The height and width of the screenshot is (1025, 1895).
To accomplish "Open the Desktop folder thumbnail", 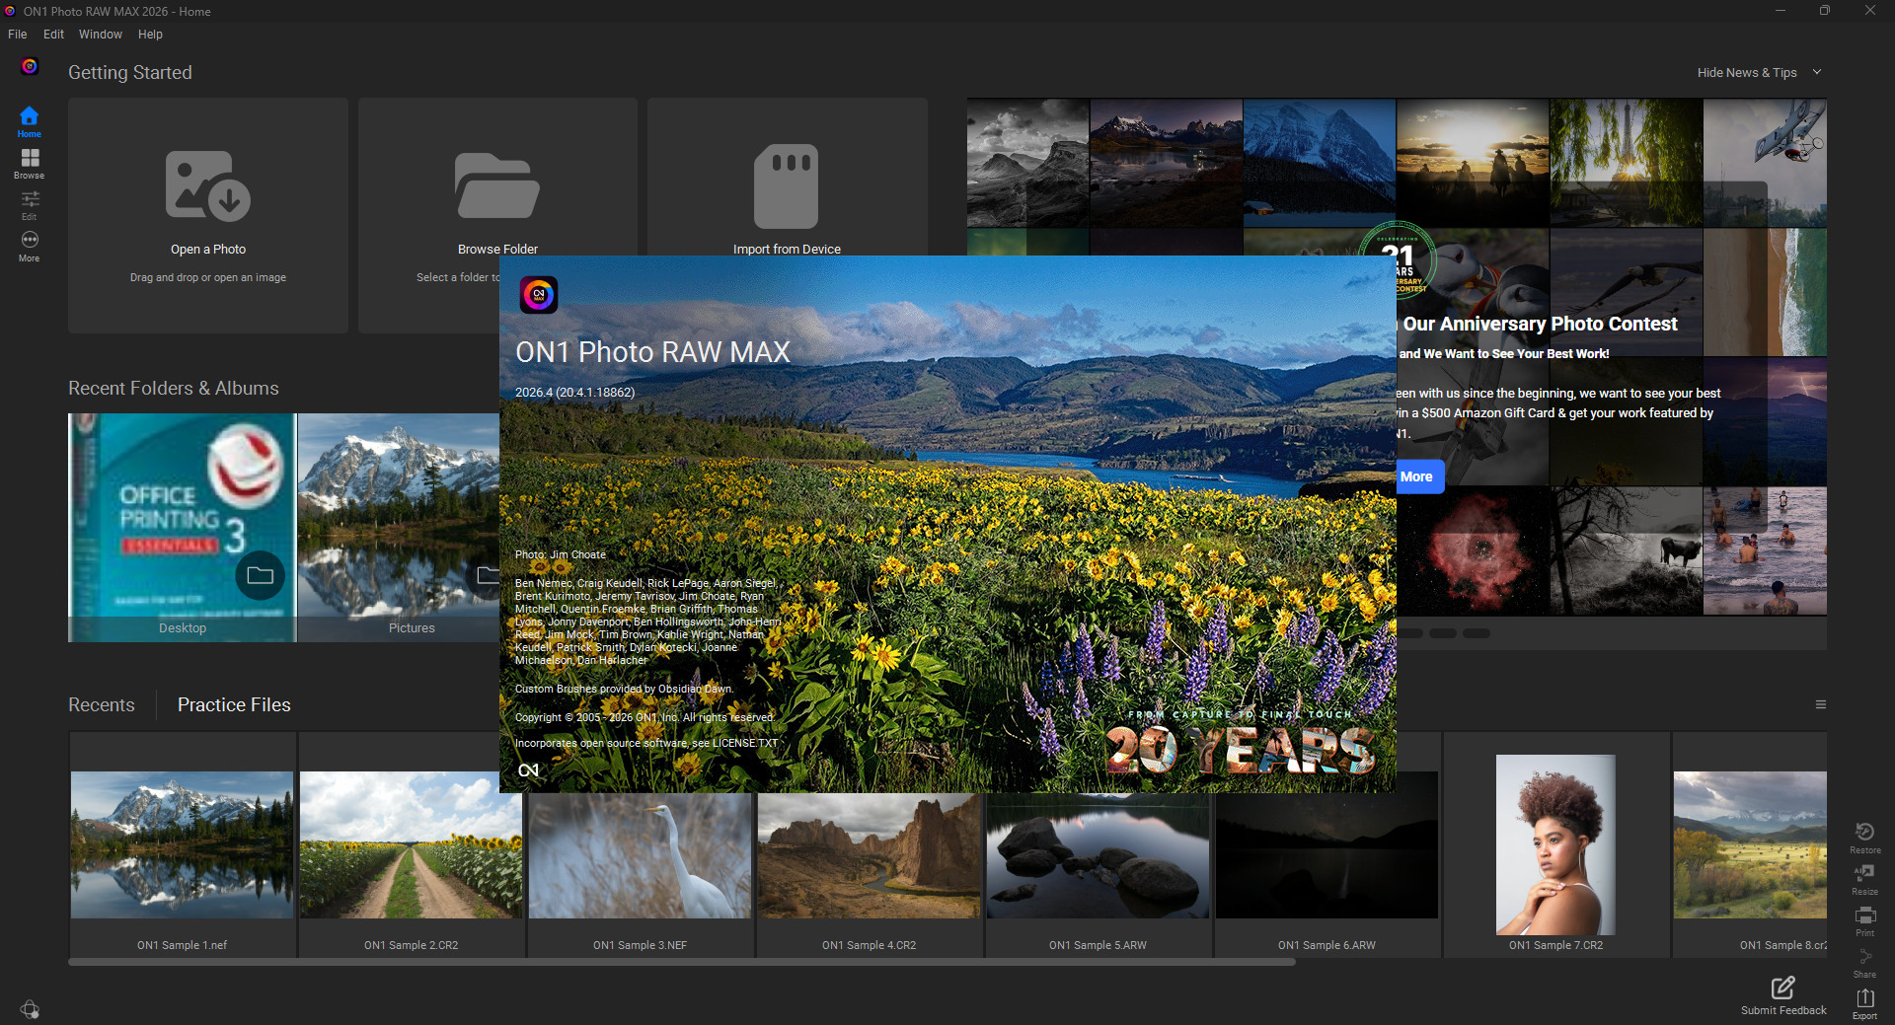I will click(183, 528).
